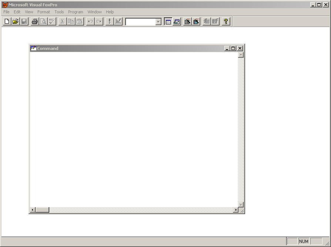Close the Microsoft Visual FoxPro window
This screenshot has height=247, width=331.
click(x=326, y=5)
